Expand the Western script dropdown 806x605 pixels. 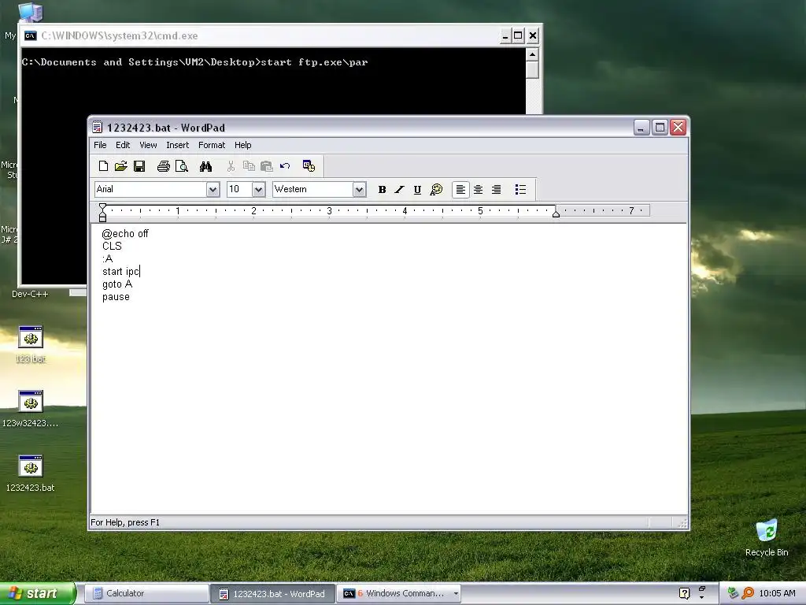359,190
